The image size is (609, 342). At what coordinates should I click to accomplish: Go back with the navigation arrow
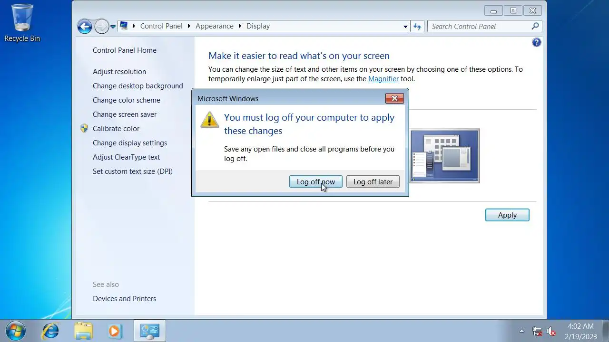[85, 27]
